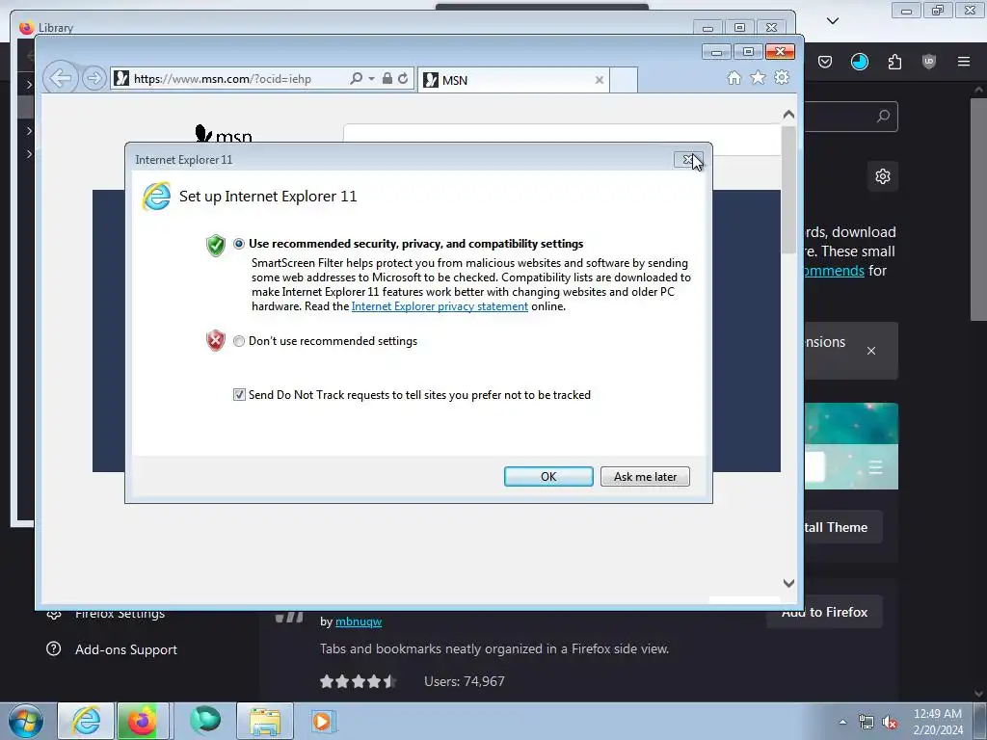Viewport: 987px width, 740px height.
Task: Click the blue circular extension icon in Firefox toolbar
Action: (860, 62)
